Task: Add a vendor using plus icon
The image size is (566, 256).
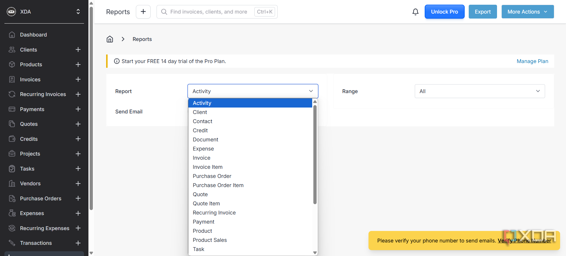Action: pos(78,184)
